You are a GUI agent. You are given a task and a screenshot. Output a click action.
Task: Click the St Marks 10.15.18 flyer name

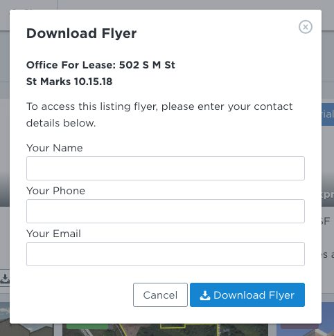(x=69, y=82)
